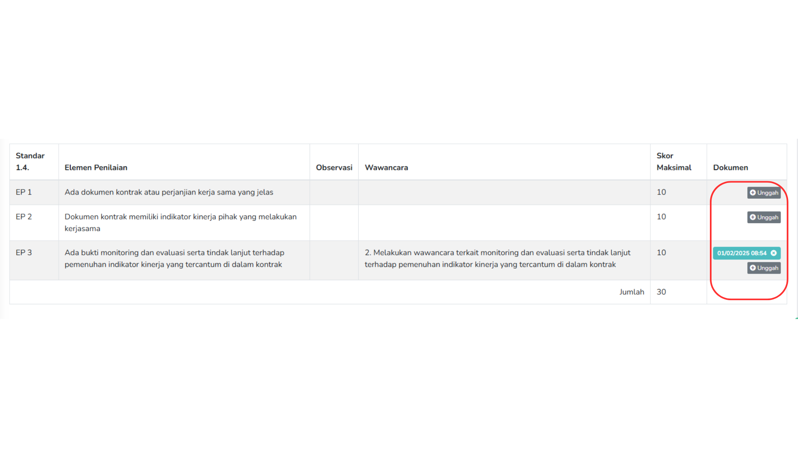798x449 pixels.
Task: Click the Jumlah total label
Action: [x=631, y=292]
